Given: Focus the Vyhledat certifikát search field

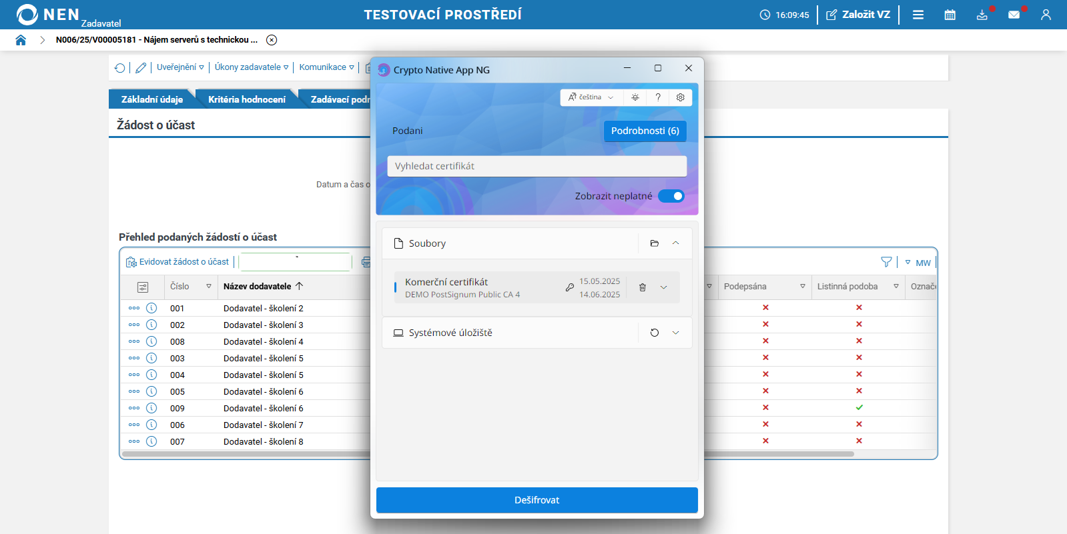Looking at the screenshot, I should [537, 166].
